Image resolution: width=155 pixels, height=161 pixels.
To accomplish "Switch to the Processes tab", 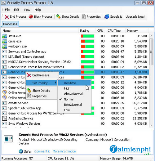I will 10,24.
